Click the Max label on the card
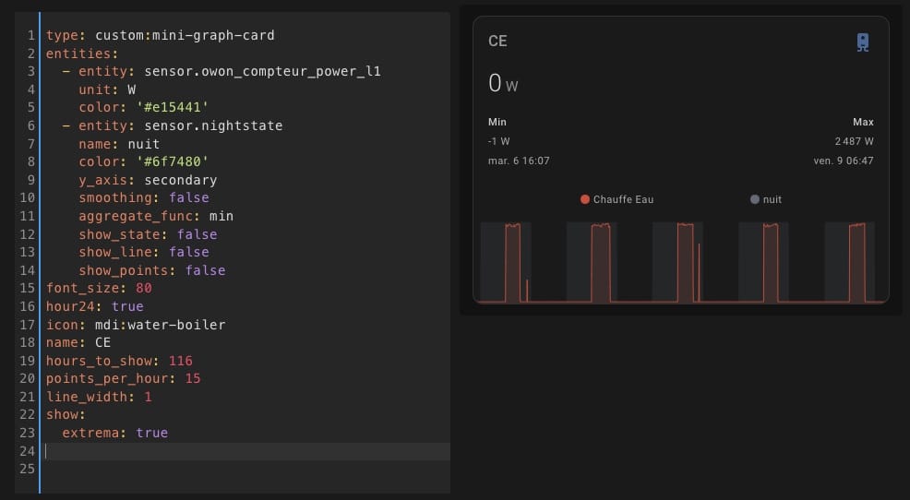Image resolution: width=910 pixels, height=500 pixels. 863,122
